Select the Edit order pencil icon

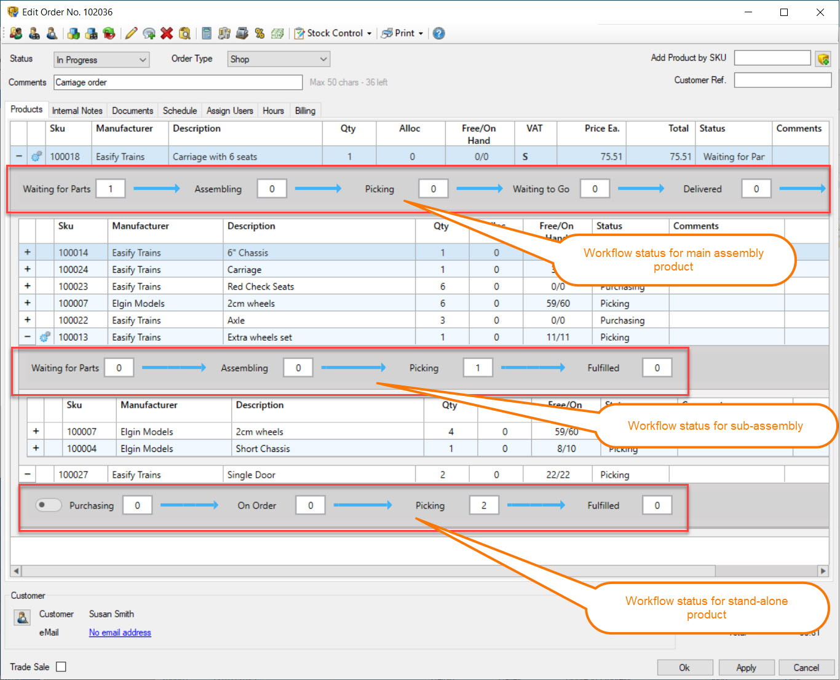pos(131,33)
